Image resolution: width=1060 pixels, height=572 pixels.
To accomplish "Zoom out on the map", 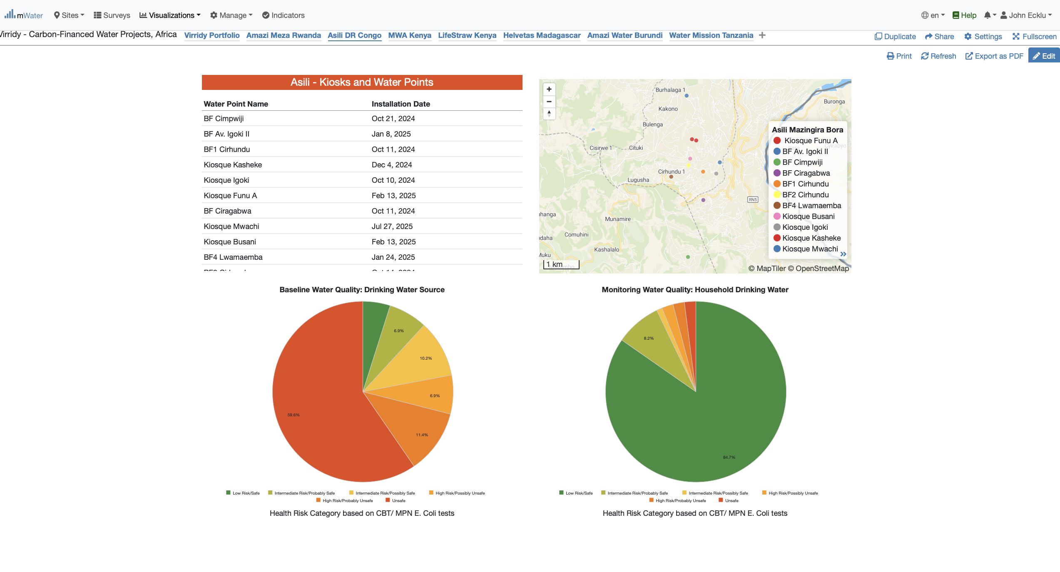I will [x=549, y=102].
